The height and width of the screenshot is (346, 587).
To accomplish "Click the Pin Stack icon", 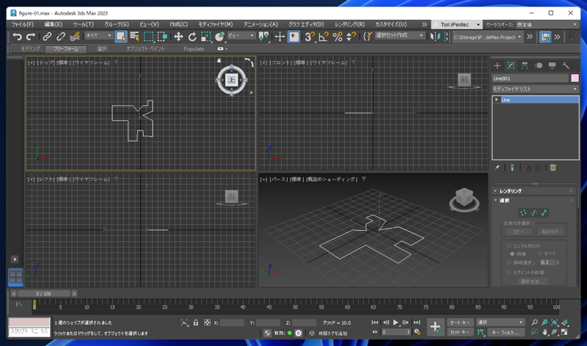I will coord(497,168).
